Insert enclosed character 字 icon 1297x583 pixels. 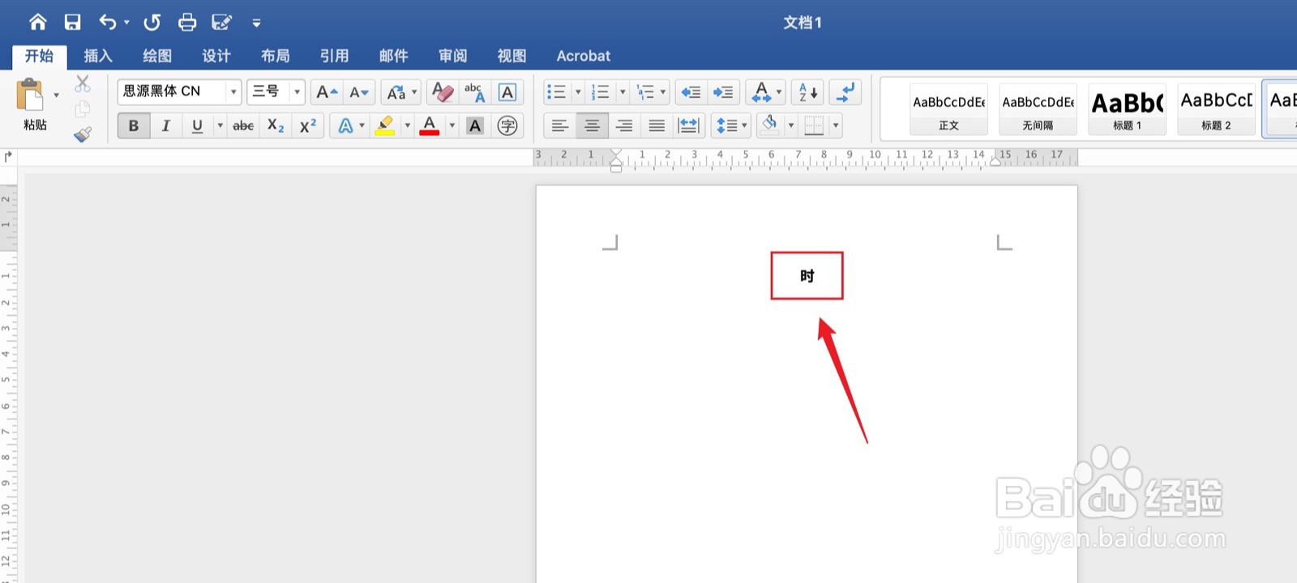[507, 126]
